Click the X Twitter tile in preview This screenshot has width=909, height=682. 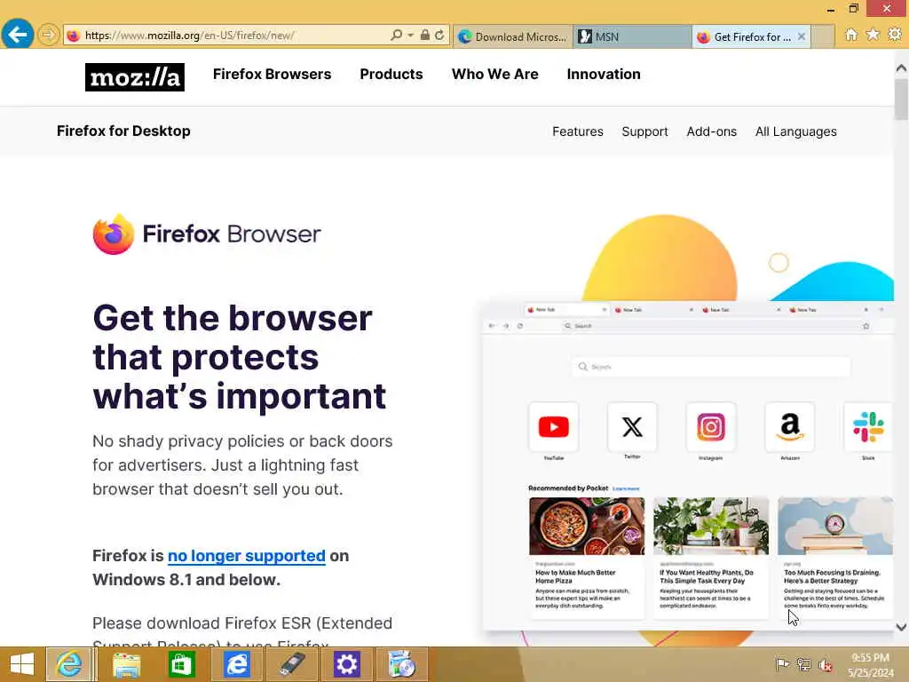click(632, 427)
